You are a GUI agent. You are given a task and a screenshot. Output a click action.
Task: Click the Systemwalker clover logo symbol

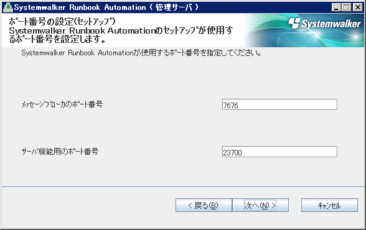point(294,23)
